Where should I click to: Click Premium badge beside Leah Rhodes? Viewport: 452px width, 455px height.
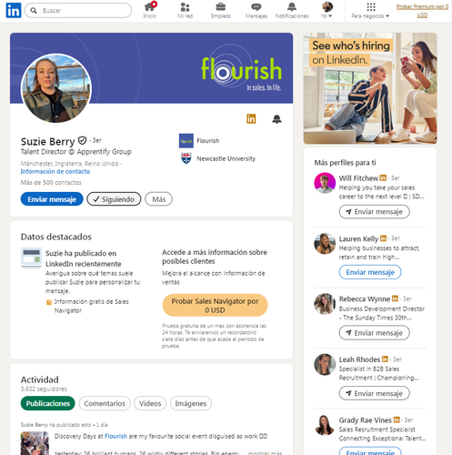coord(385,359)
